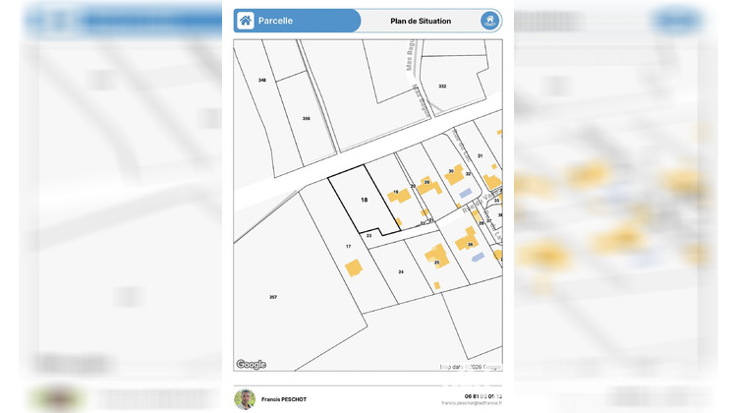Click the orange building in parcel 17

point(352,267)
